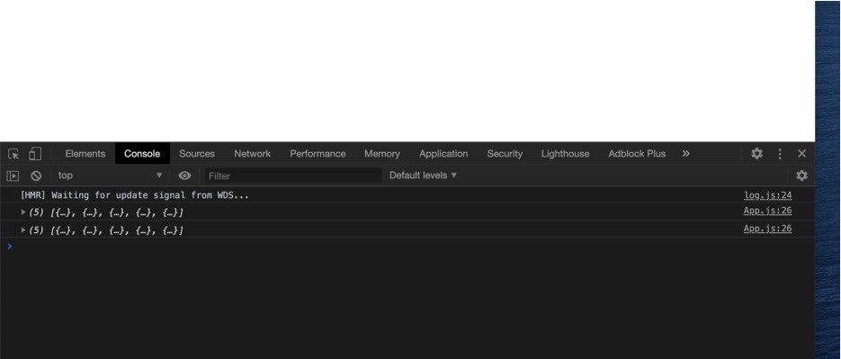This screenshot has height=359, width=841.
Task: Switch to the Application tab
Action: coord(443,154)
